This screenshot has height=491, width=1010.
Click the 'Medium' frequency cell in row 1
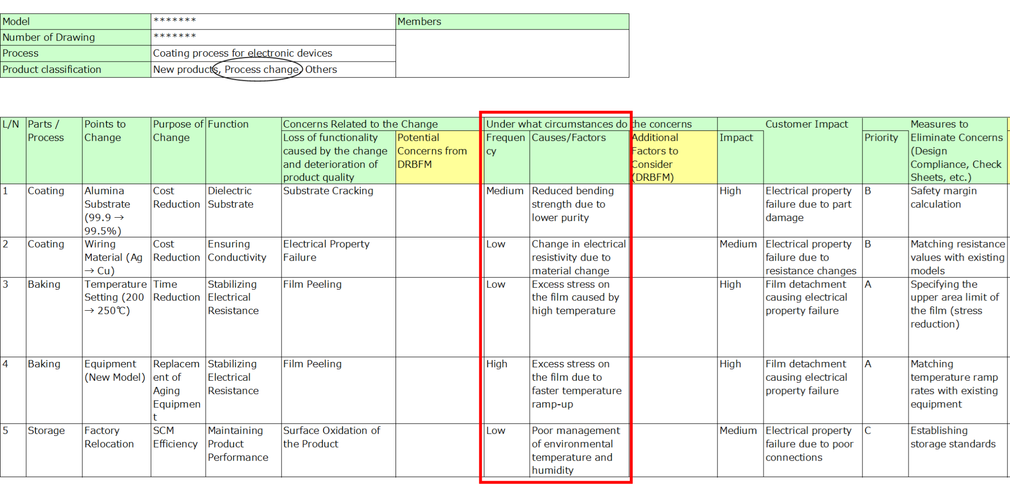coord(506,210)
